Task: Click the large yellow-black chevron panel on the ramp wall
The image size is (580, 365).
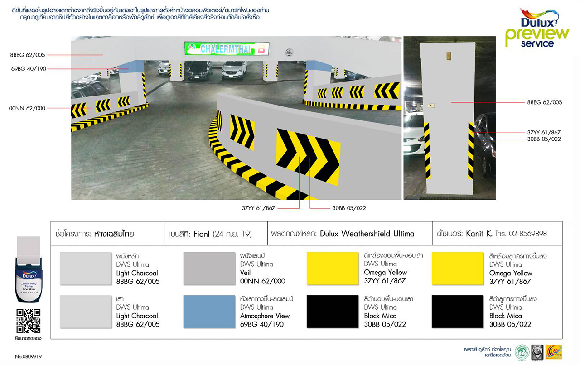Action: click(308, 155)
